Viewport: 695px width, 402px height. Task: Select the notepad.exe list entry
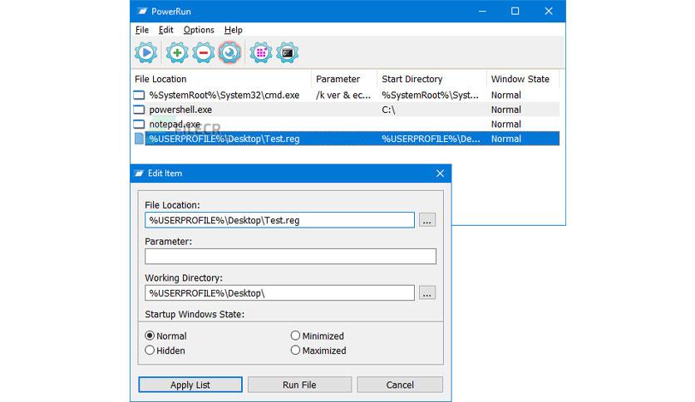click(346, 125)
